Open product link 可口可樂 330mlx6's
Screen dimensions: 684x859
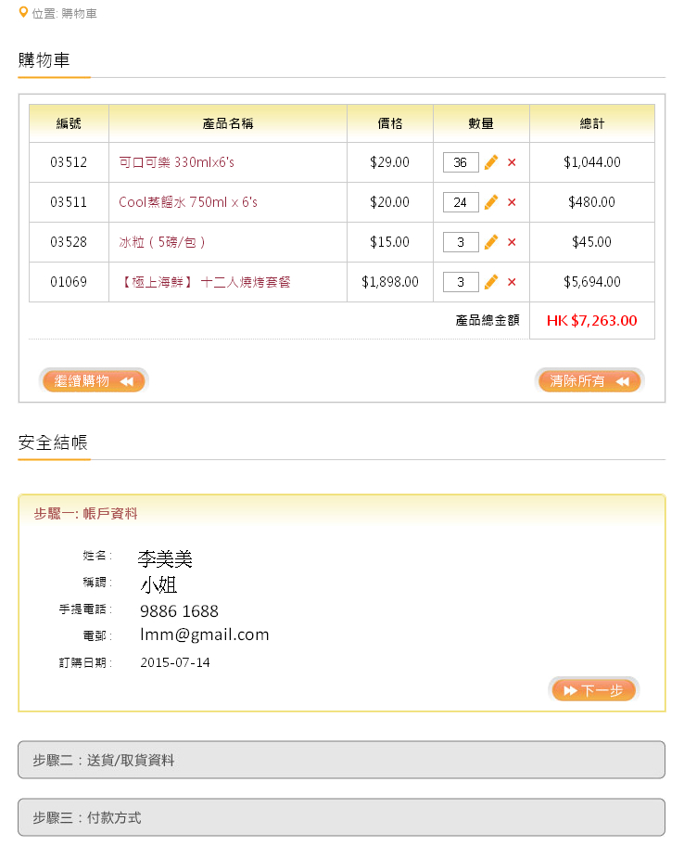177,162
